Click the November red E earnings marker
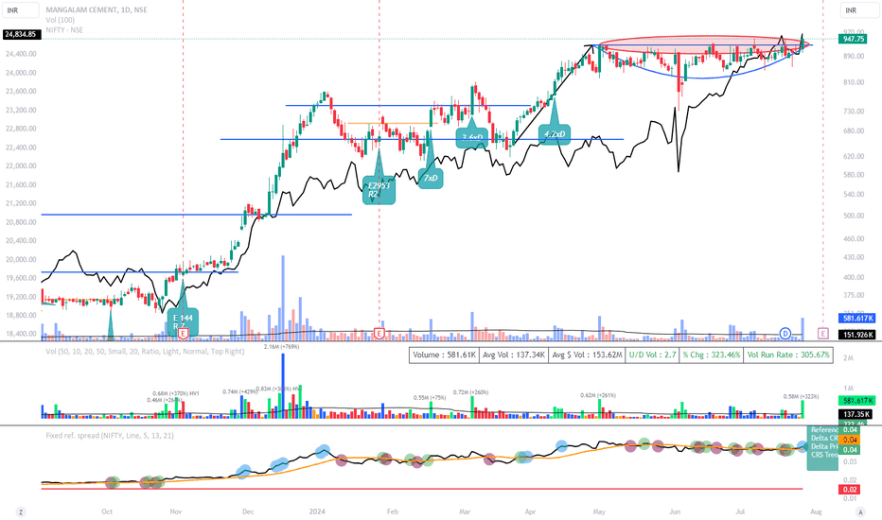Screen dimensions: 882x520 pyautogui.click(x=183, y=334)
